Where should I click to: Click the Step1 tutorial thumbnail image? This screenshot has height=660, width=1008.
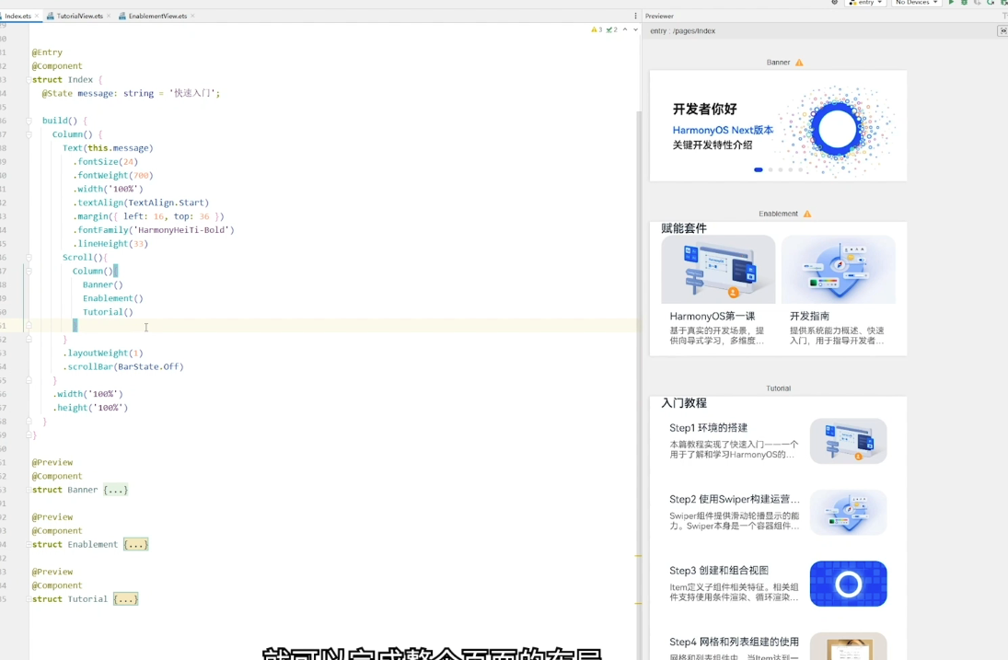click(849, 441)
